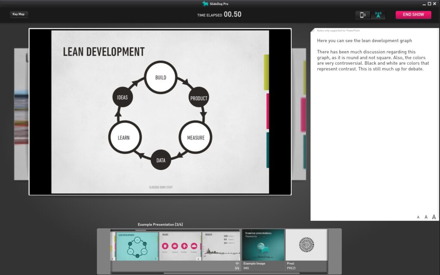Enable the mobile remote control toggle
440x275 pixels.
coord(362,14)
